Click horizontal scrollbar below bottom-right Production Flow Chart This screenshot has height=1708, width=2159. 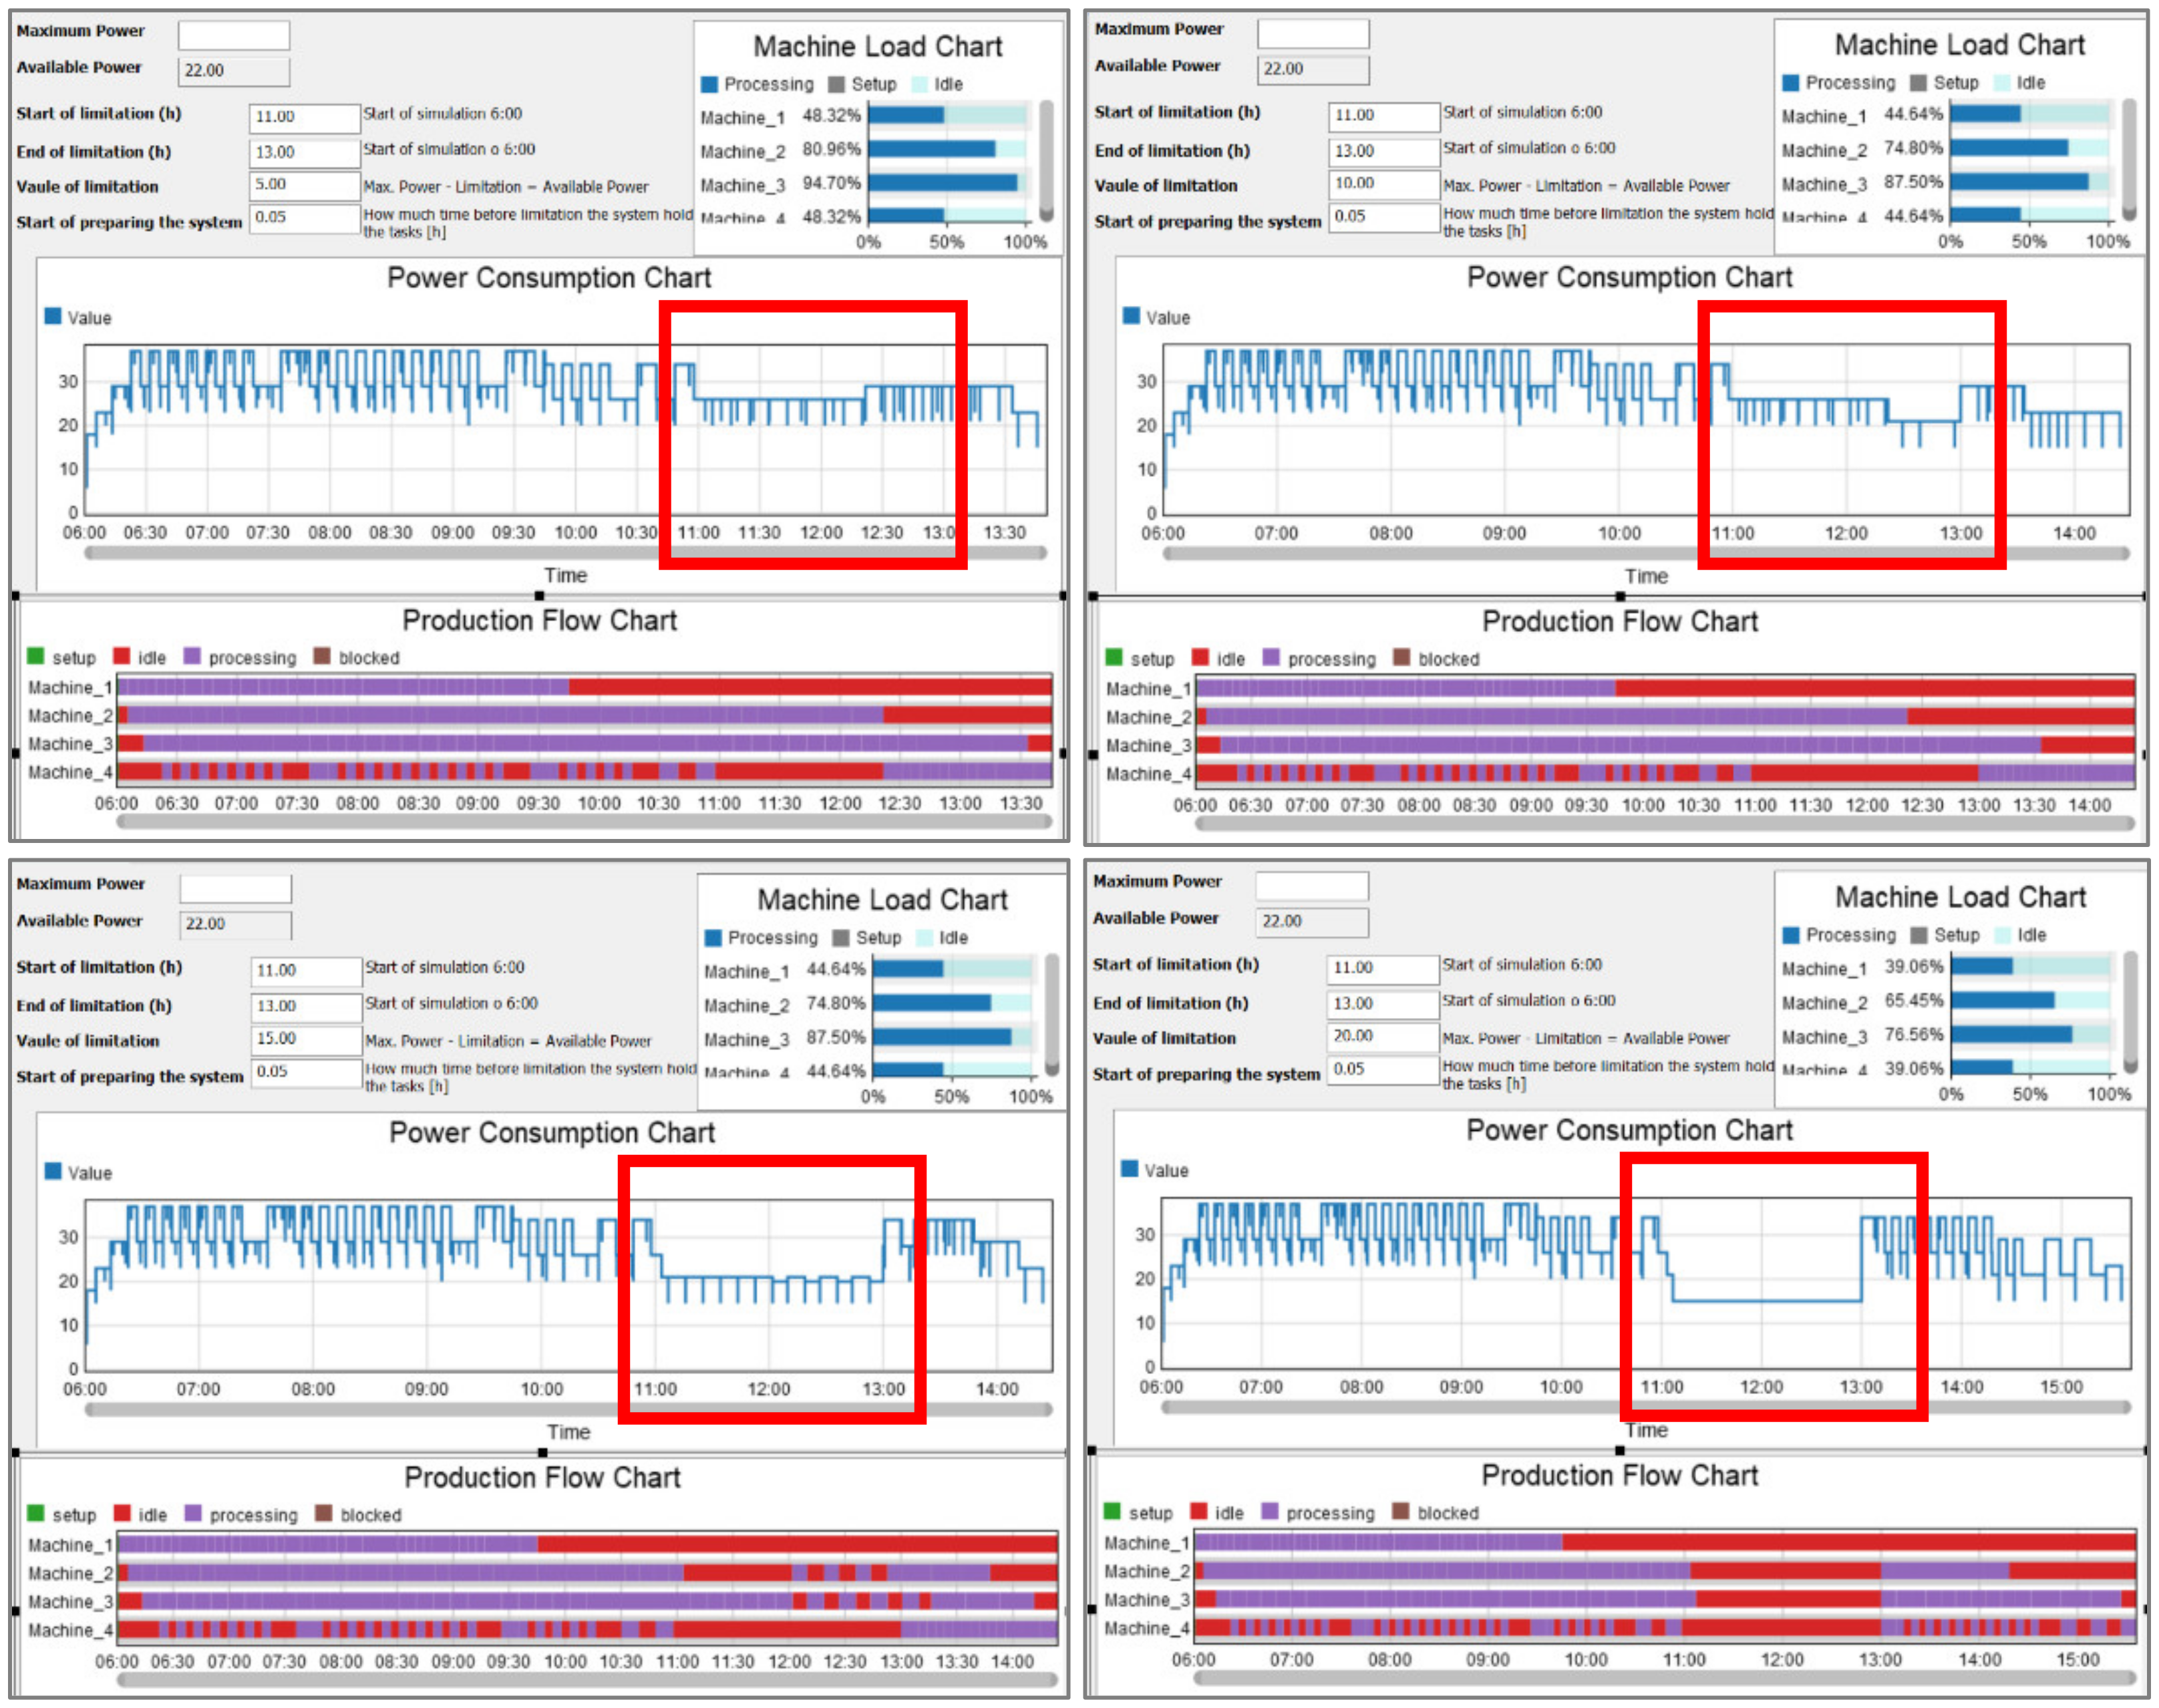coord(1664,1678)
